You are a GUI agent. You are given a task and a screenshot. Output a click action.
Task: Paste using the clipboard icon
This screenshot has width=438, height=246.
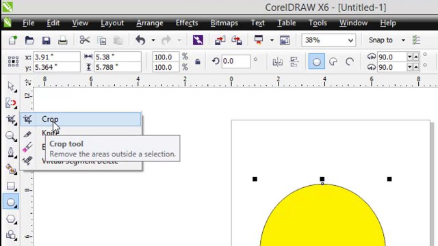pyautogui.click(x=118, y=41)
